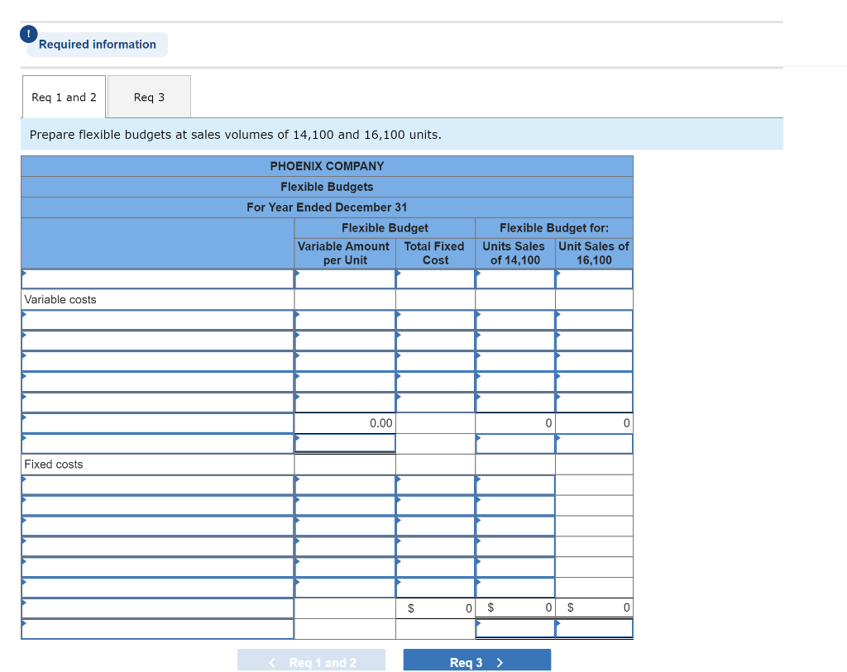The width and height of the screenshot is (847, 672).
Task: Select the Units Sales of 14,100 cell in row one
Action: pyautogui.click(x=514, y=320)
